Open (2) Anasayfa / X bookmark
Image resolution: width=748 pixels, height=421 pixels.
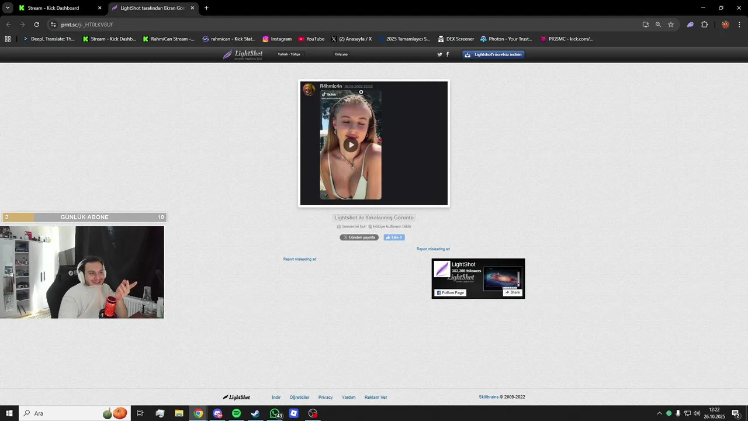pyautogui.click(x=351, y=39)
